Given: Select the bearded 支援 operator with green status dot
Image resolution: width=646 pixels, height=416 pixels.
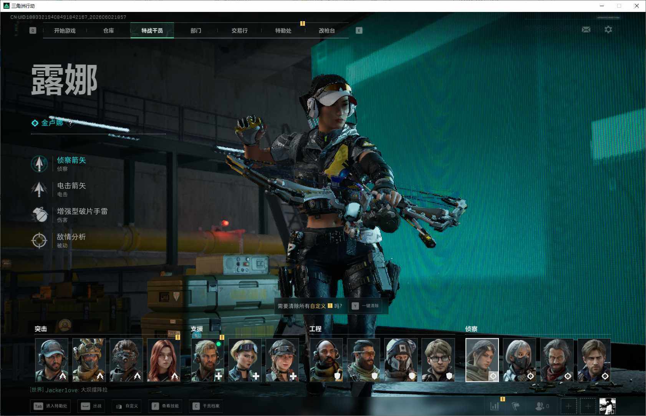Looking at the screenshot, I should coord(207,360).
